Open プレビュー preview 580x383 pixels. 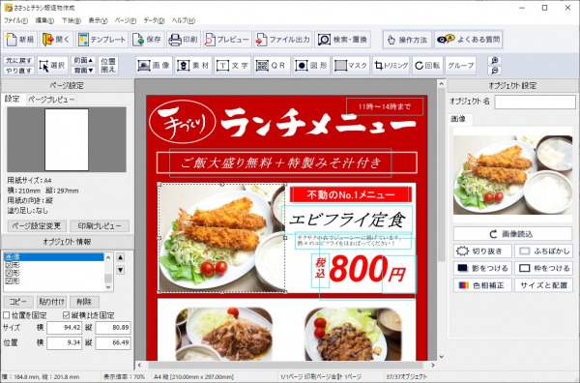[227, 40]
